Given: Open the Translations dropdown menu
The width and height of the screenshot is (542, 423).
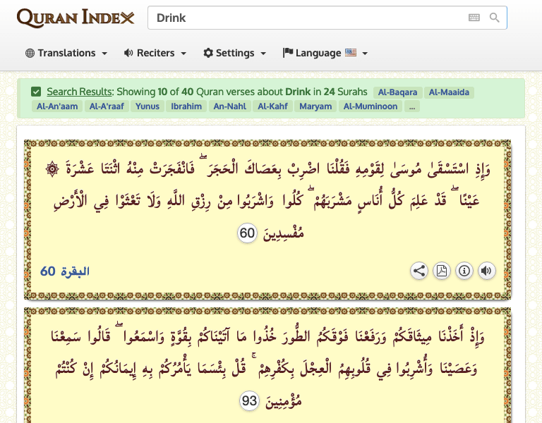Looking at the screenshot, I should coord(66,53).
